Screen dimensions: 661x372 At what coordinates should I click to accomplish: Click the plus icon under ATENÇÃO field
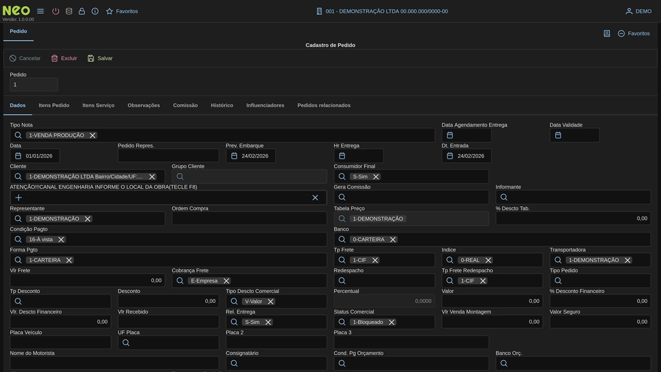19,198
